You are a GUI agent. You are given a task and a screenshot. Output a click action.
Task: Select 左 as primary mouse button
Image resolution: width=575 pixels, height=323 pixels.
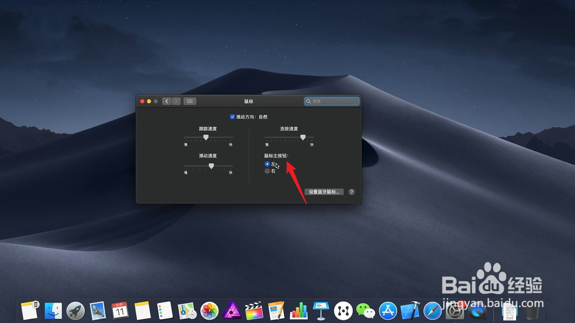tap(267, 164)
